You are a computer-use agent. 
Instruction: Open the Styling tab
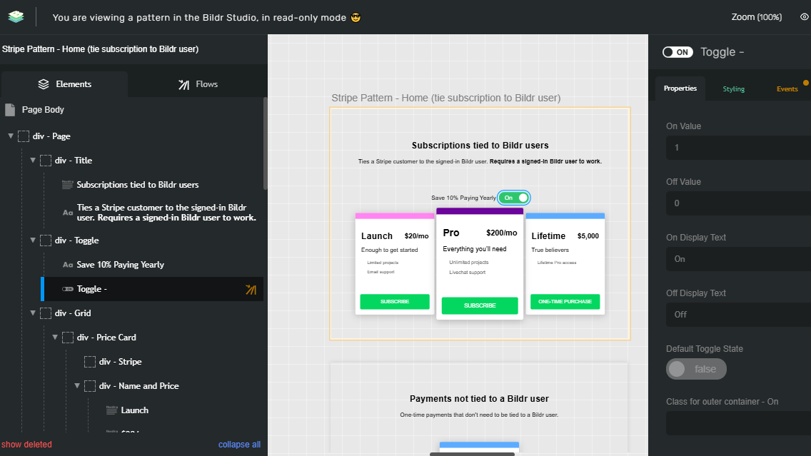(733, 89)
